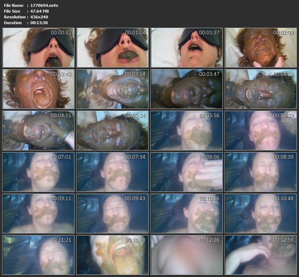
Task: Click the 00:13:30 duration value
Action: click(x=39, y=23)
